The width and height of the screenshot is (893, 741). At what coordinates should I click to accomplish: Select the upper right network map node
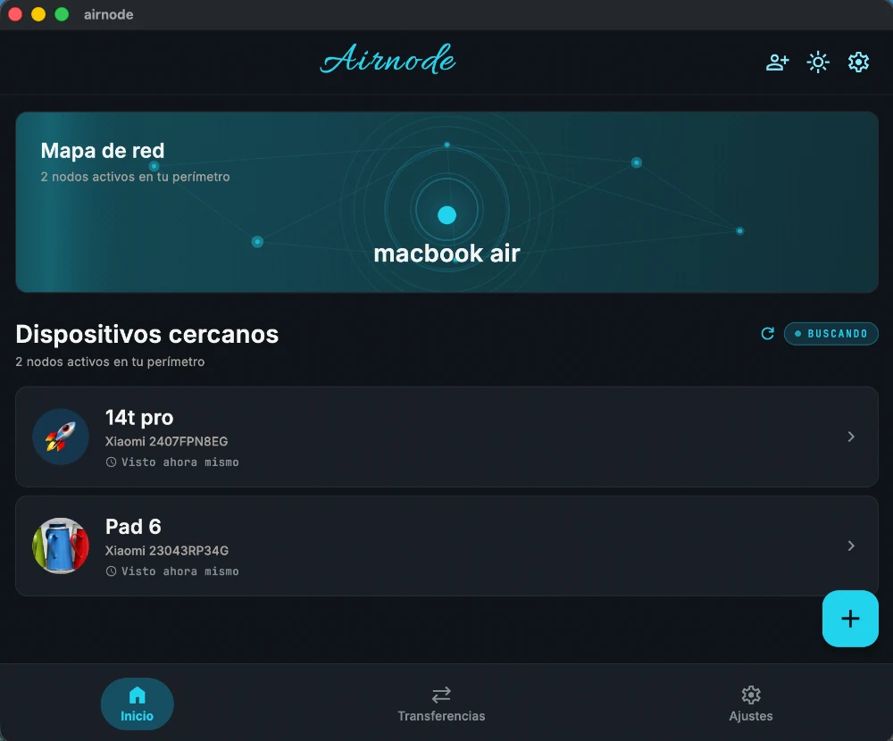click(x=637, y=162)
